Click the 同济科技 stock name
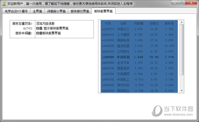Screen dimensions: 199x122 [123, 85]
